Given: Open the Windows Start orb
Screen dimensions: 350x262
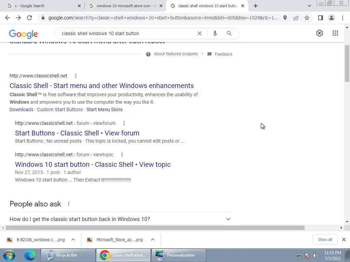Looking at the screenshot, I should 9,255.
